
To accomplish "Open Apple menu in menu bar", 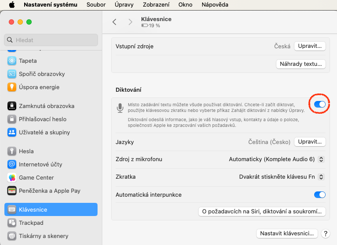I will (x=11, y=4).
